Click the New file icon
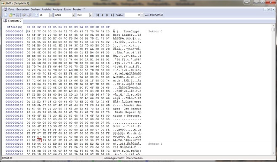 (x=6, y=15)
